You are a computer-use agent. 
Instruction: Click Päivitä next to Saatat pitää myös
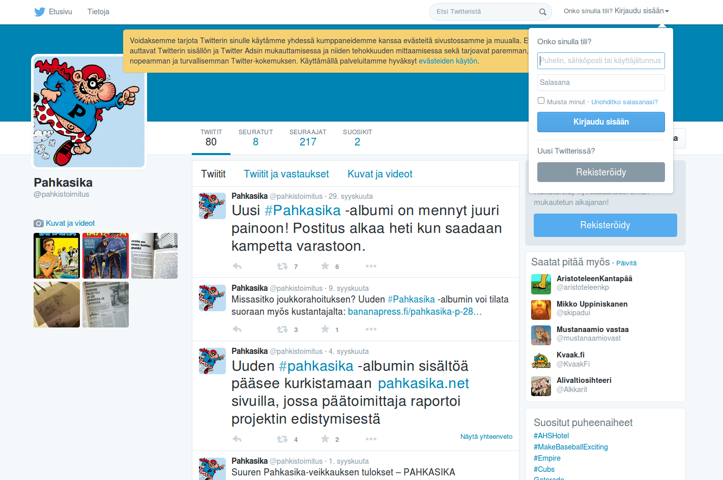click(626, 263)
